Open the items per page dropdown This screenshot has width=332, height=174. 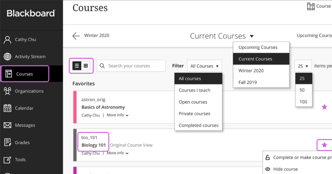click(303, 66)
